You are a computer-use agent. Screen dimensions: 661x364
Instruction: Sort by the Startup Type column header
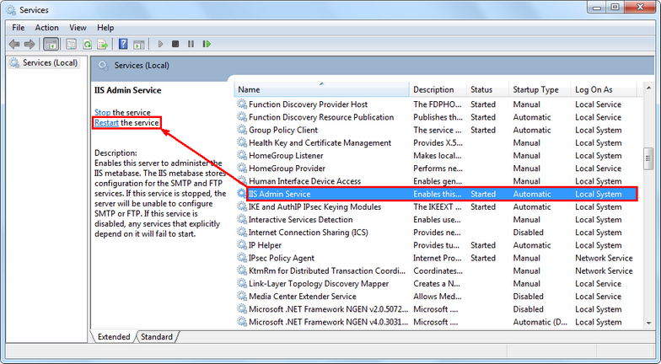pyautogui.click(x=540, y=89)
